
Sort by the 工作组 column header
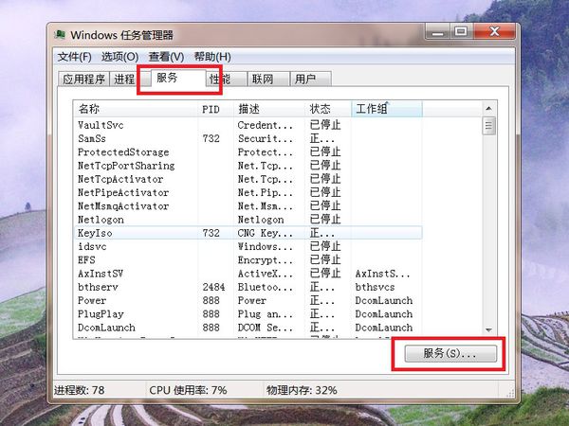[387, 109]
